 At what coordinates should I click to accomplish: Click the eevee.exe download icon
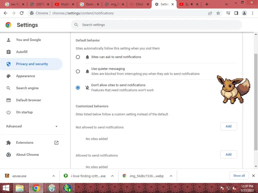click(x=7, y=176)
